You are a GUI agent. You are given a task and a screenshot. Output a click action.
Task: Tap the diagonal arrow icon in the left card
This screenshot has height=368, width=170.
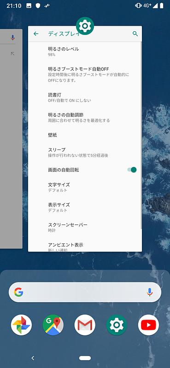tap(13, 54)
